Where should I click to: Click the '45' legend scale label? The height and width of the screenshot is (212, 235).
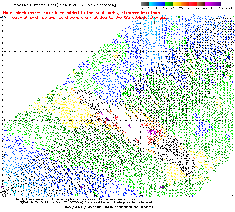coord(212,8)
